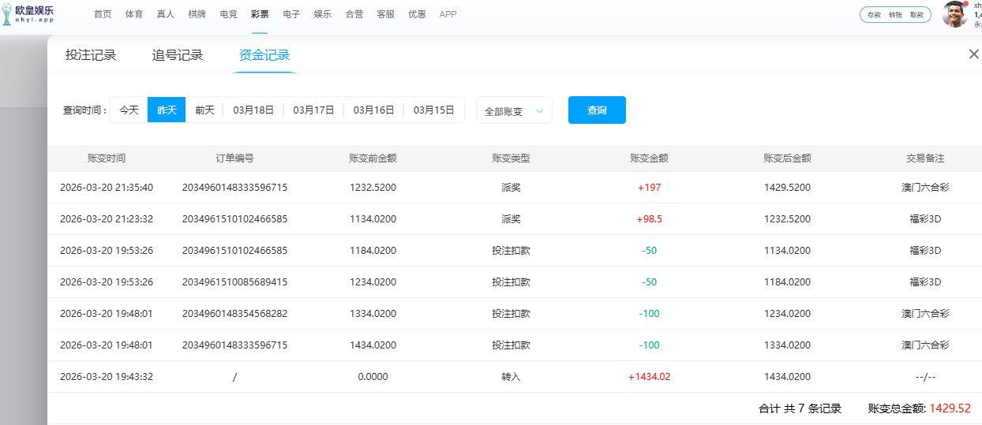Choose 前天 date filter
This screenshot has width=982, height=425.
click(x=204, y=110)
